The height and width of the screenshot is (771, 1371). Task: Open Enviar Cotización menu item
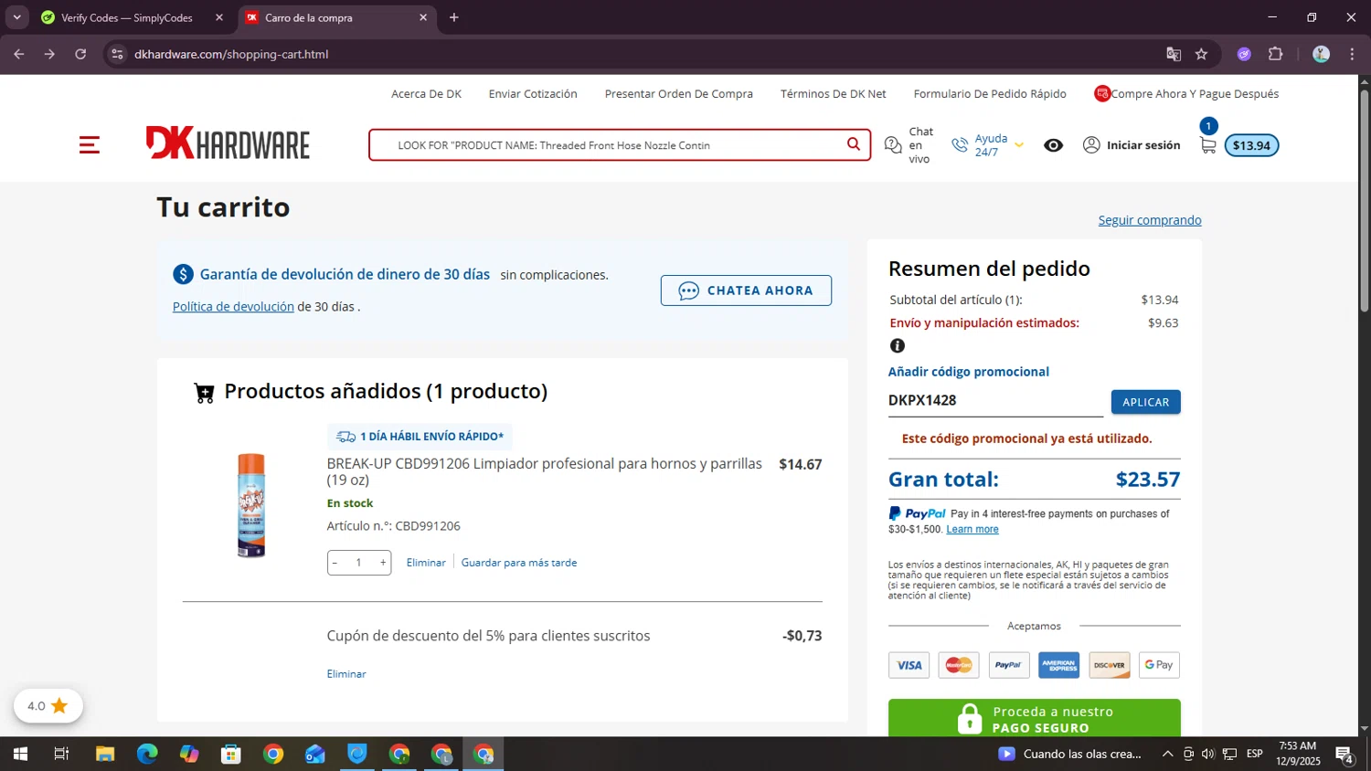pyautogui.click(x=533, y=94)
